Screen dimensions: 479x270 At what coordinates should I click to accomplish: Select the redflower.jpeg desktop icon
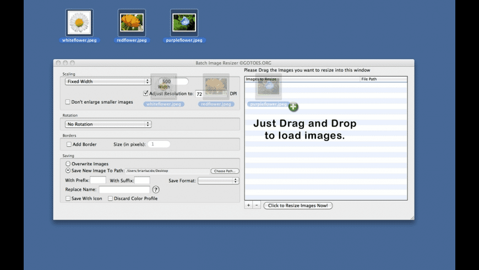tap(132, 23)
